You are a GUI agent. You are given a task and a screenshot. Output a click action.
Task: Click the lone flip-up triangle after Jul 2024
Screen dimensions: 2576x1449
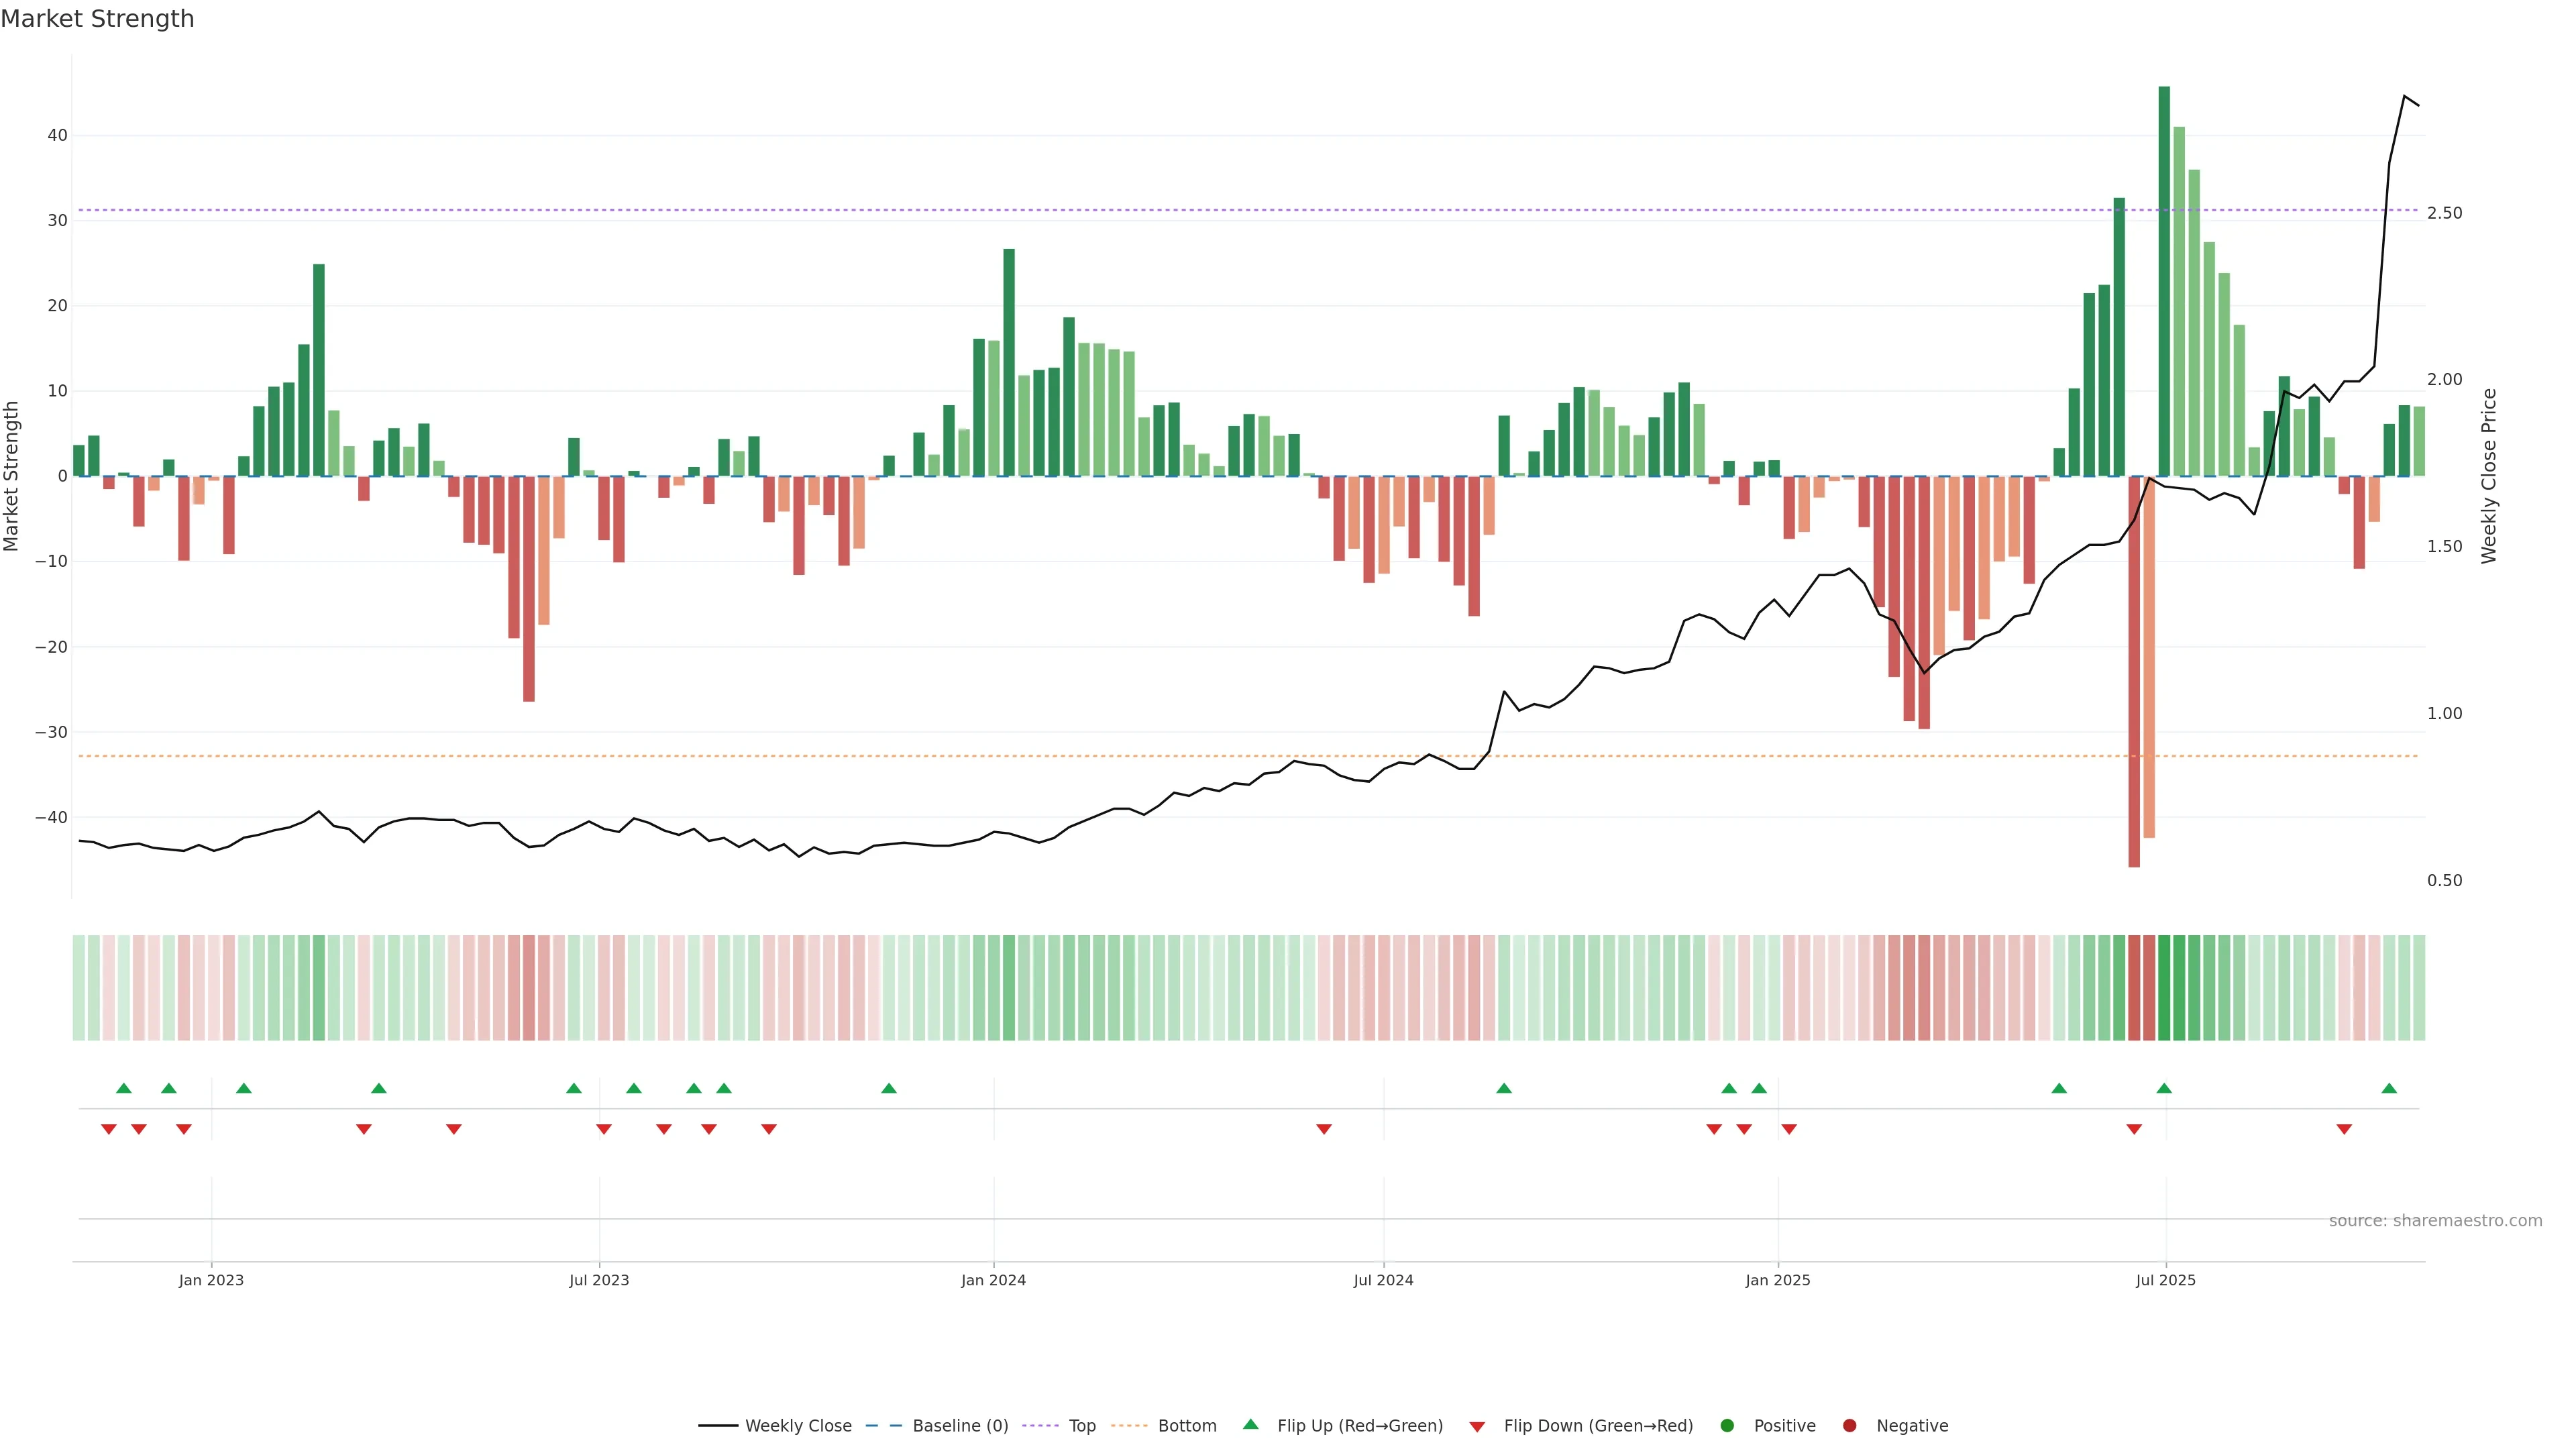coord(1504,1088)
